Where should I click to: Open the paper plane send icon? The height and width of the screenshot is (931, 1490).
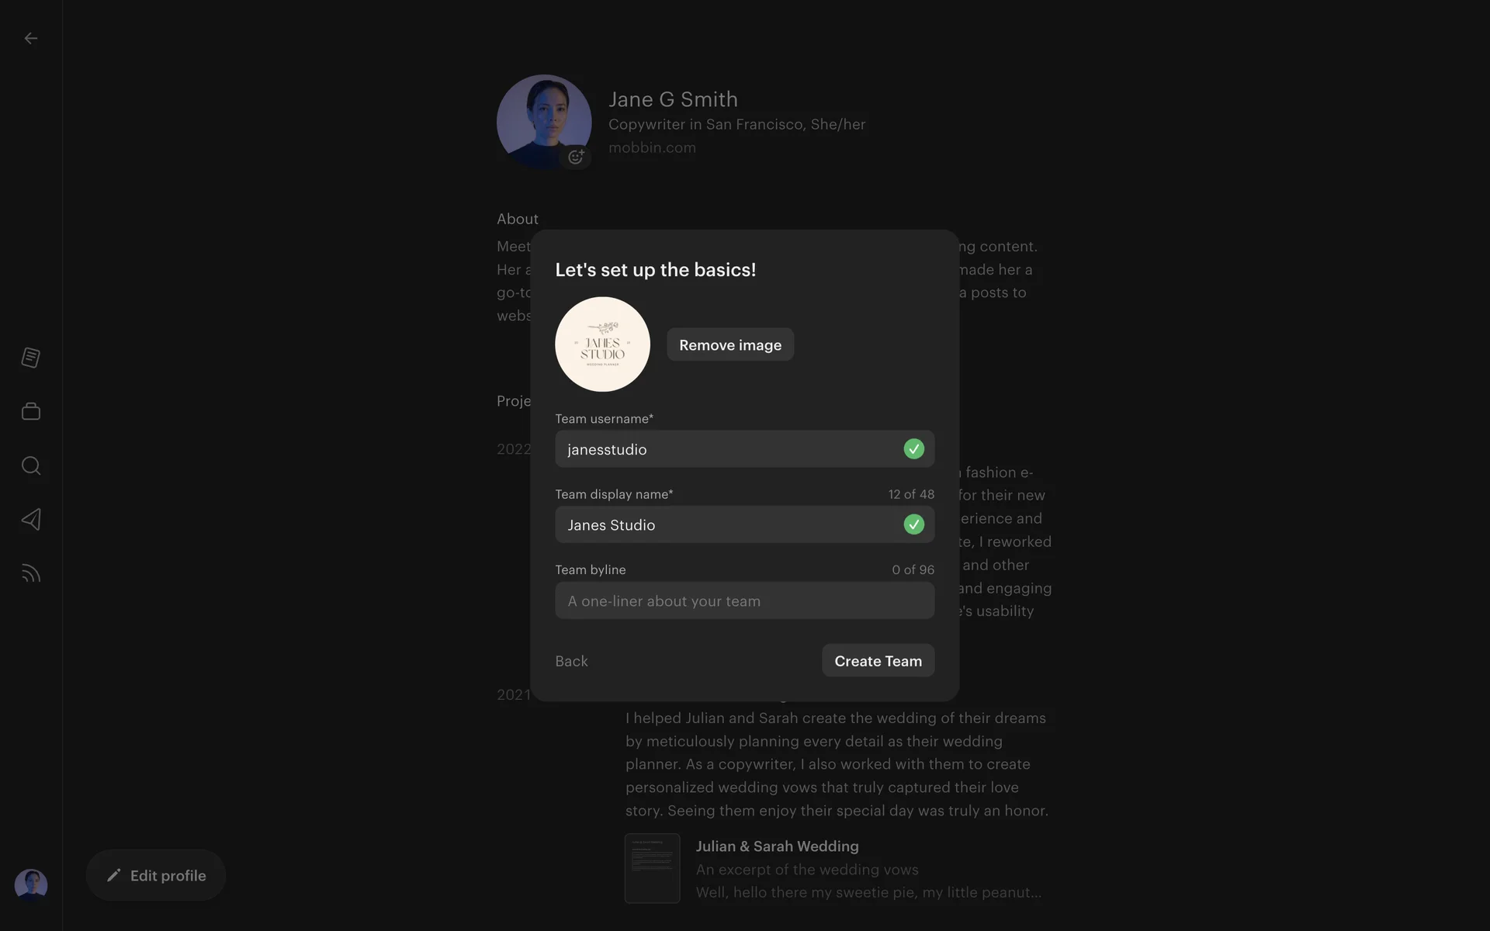pos(31,519)
